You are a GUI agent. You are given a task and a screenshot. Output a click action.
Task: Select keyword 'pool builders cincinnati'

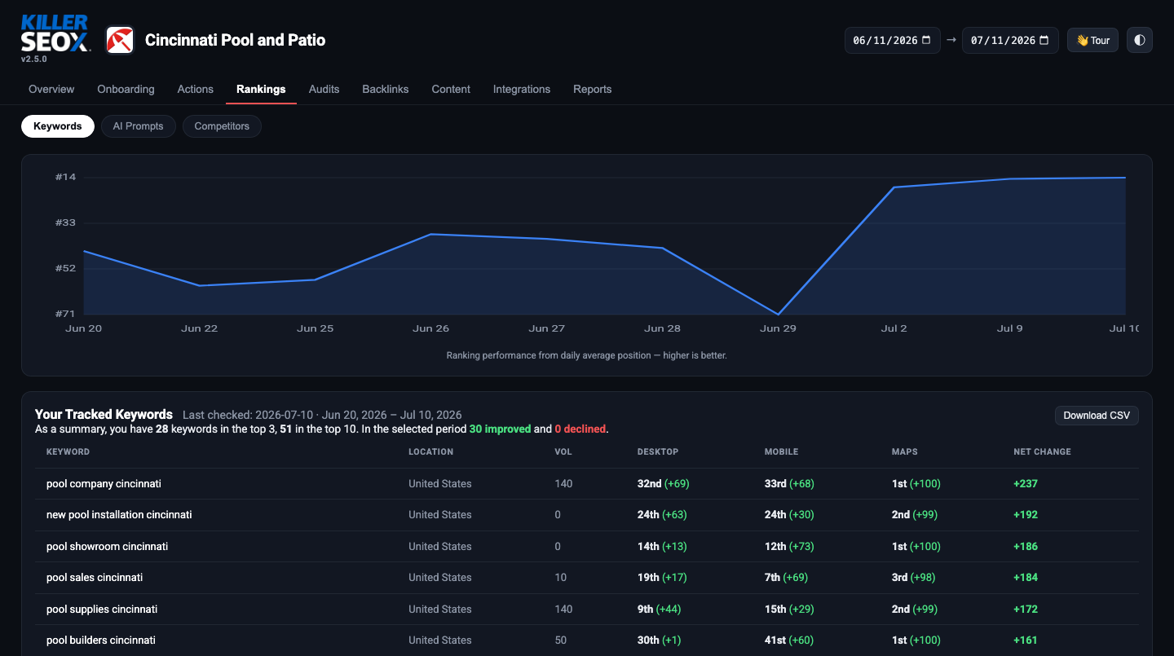click(101, 640)
